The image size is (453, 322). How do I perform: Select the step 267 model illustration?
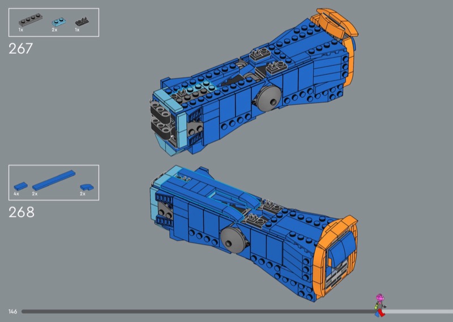[255, 85]
